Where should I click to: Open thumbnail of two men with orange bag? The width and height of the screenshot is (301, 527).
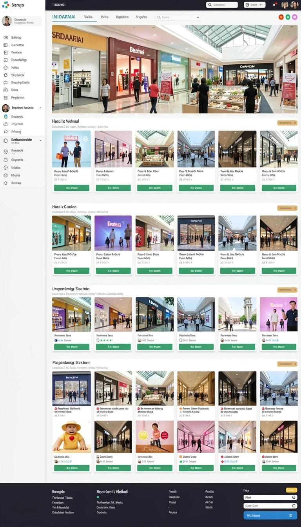click(71, 149)
